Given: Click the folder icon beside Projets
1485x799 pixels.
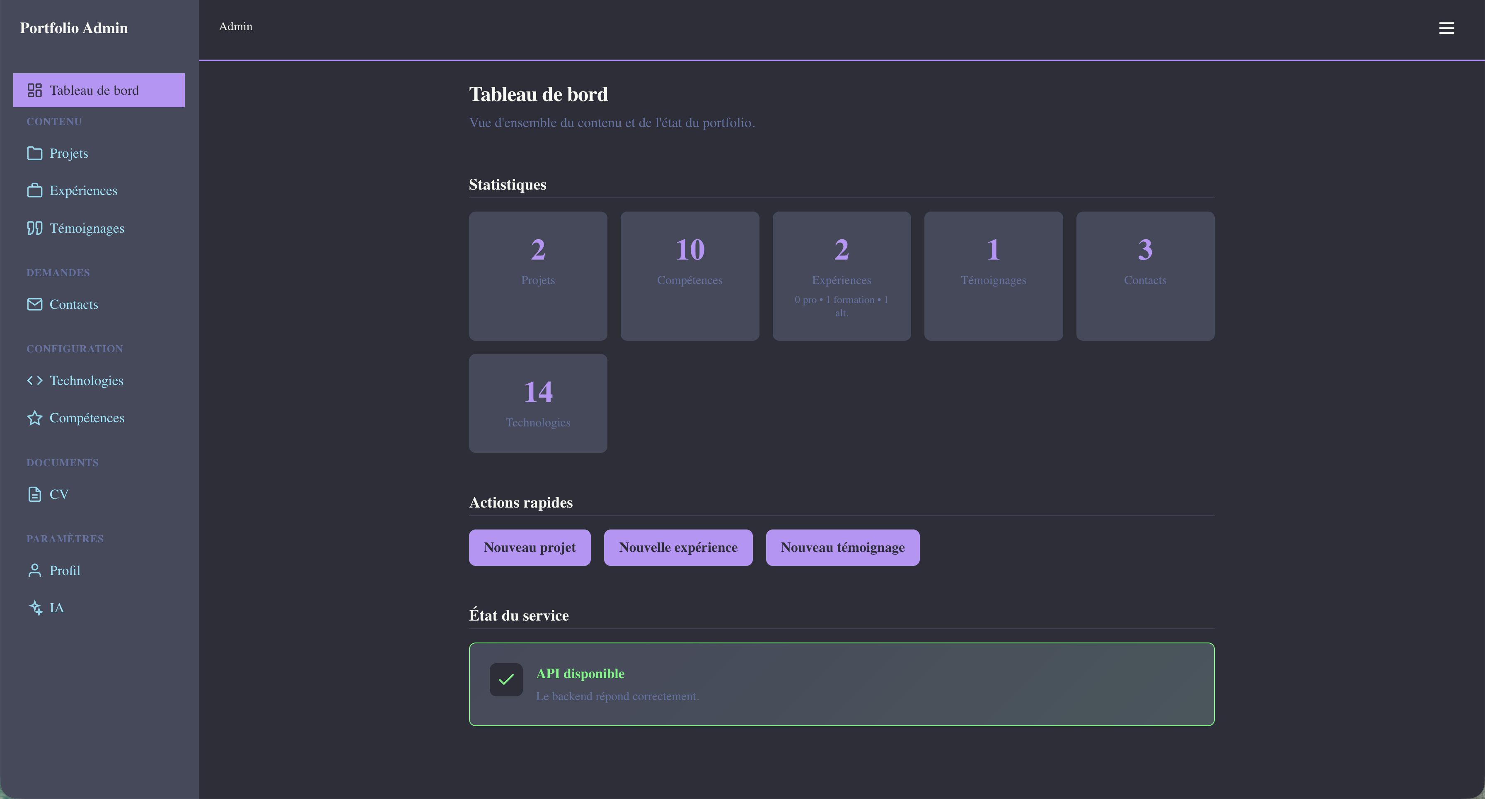Looking at the screenshot, I should (34, 153).
